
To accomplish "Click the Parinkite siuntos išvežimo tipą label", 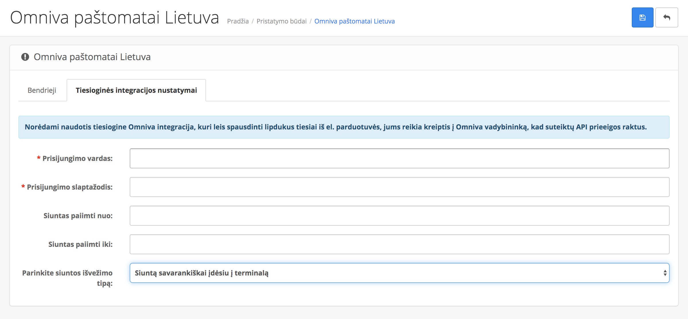I will pyautogui.click(x=67, y=278).
